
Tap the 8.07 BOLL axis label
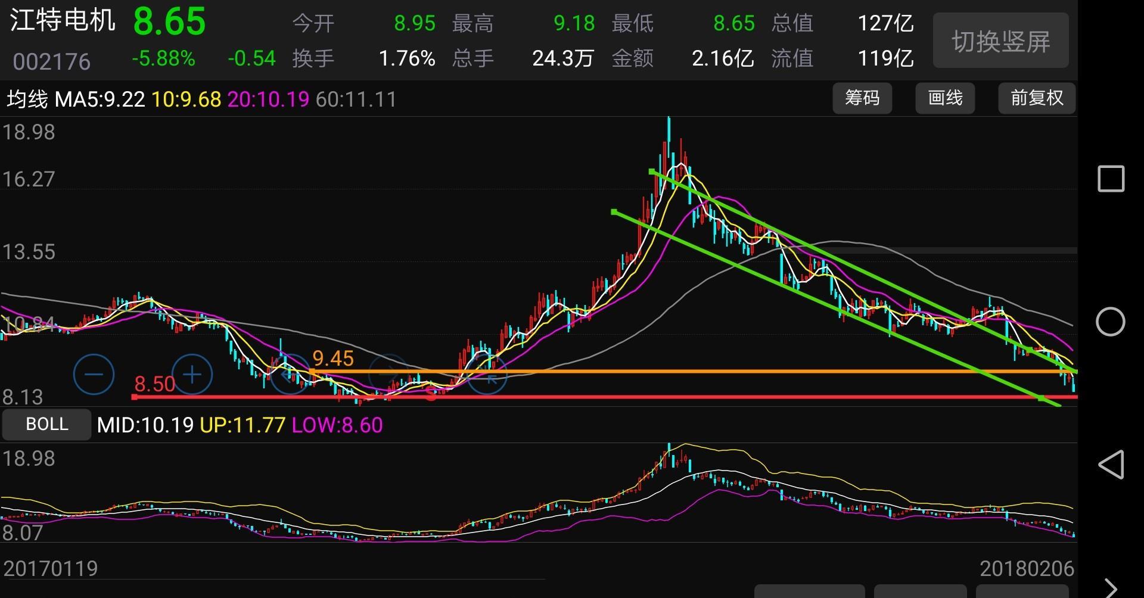[23, 532]
